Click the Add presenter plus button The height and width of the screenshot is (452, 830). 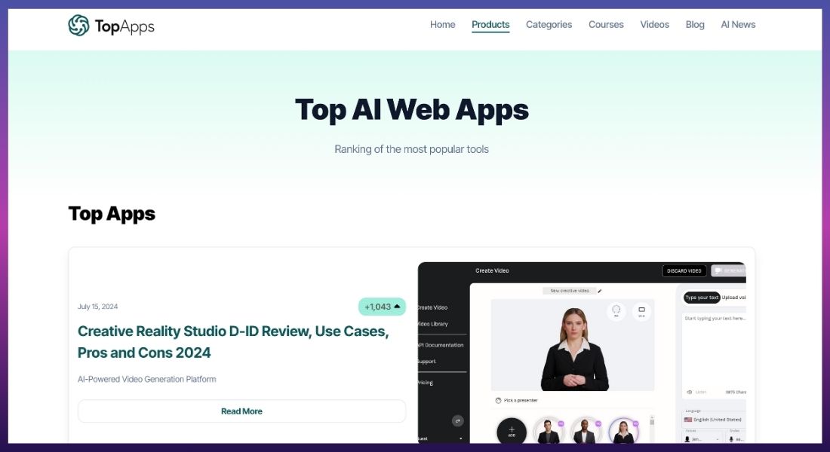pos(512,432)
